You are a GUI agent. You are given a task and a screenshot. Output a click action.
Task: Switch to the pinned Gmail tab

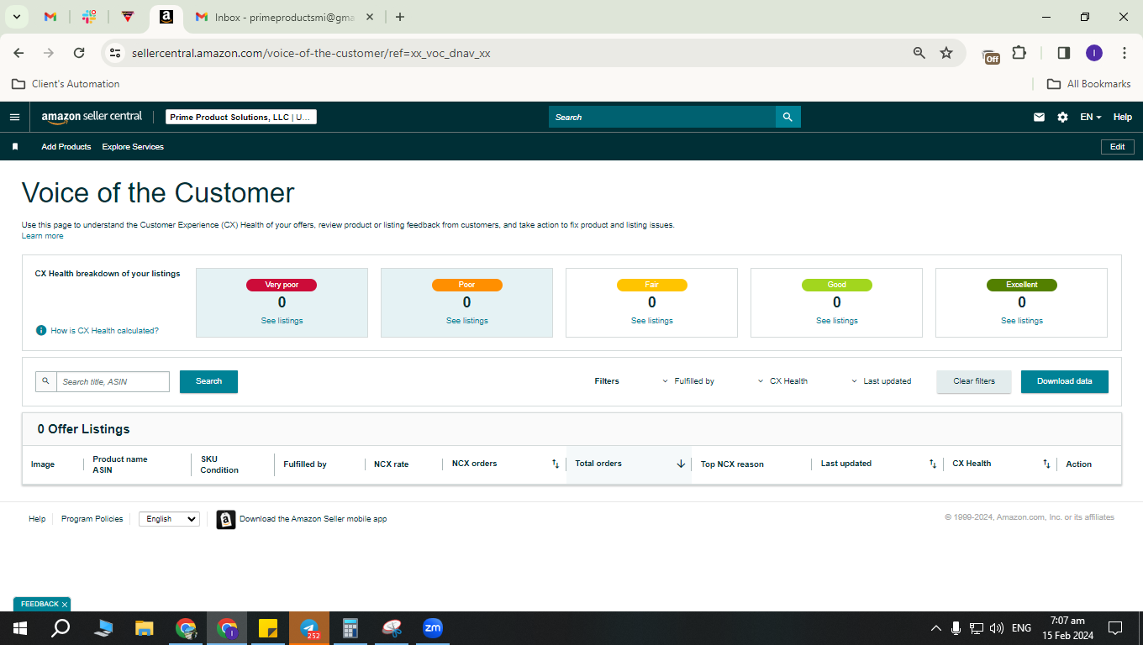(x=50, y=17)
